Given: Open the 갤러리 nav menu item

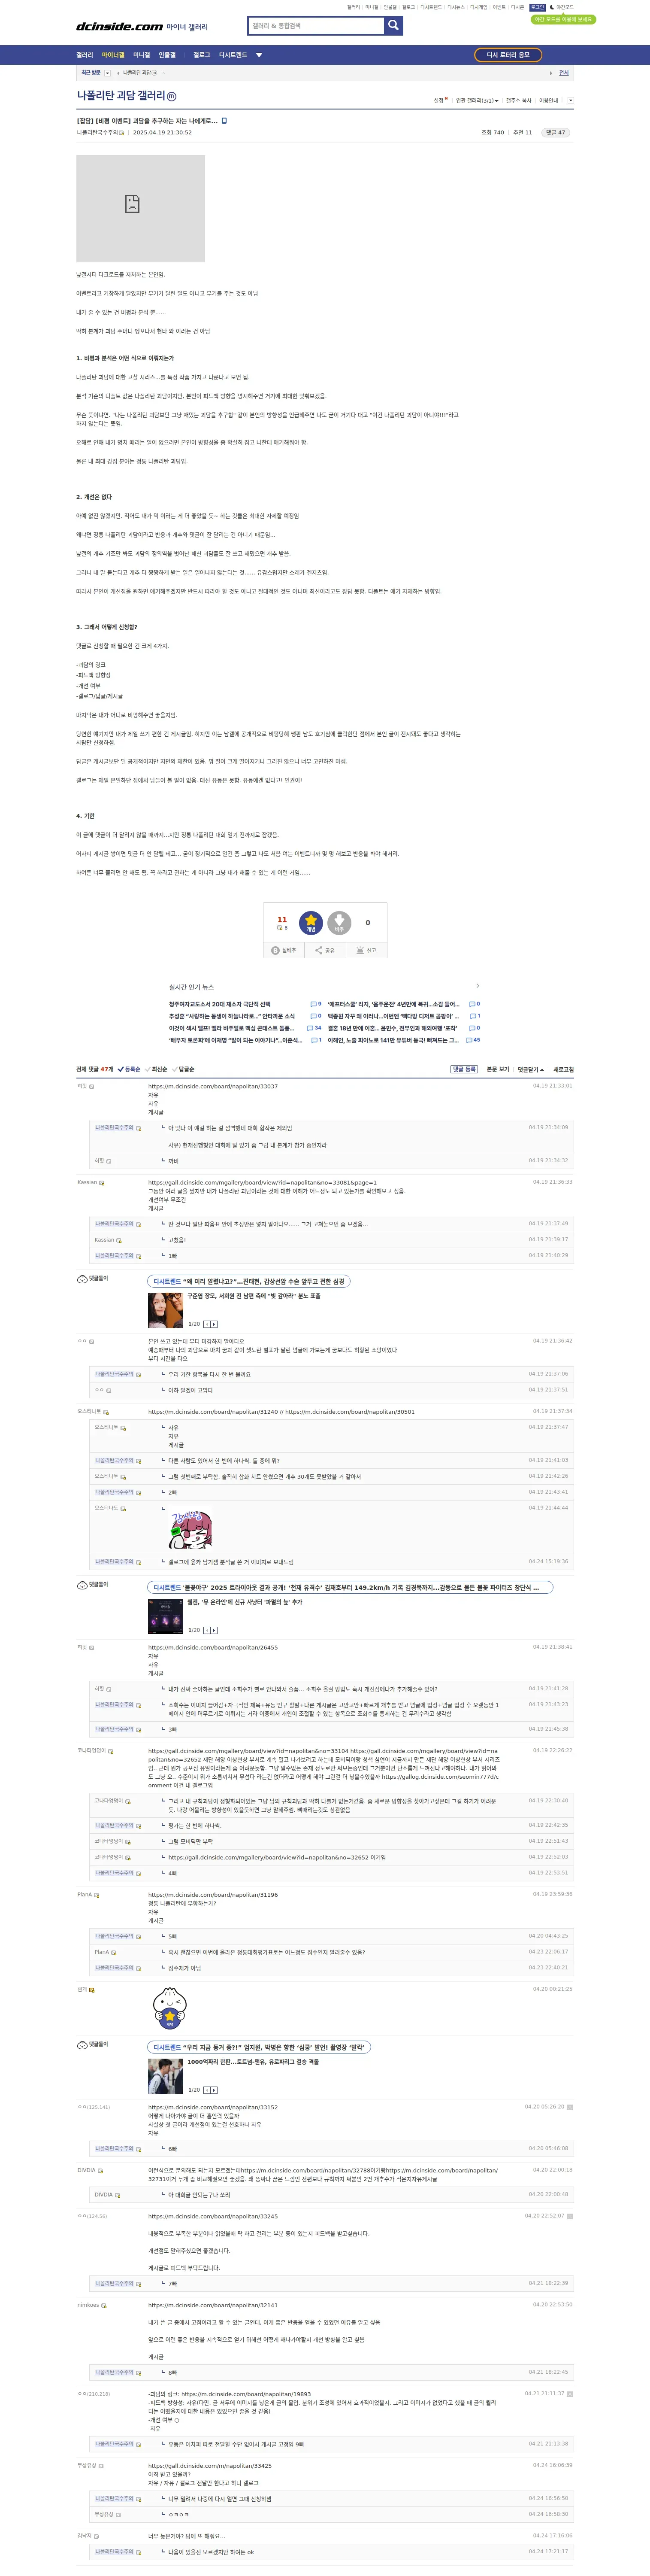Looking at the screenshot, I should (85, 55).
